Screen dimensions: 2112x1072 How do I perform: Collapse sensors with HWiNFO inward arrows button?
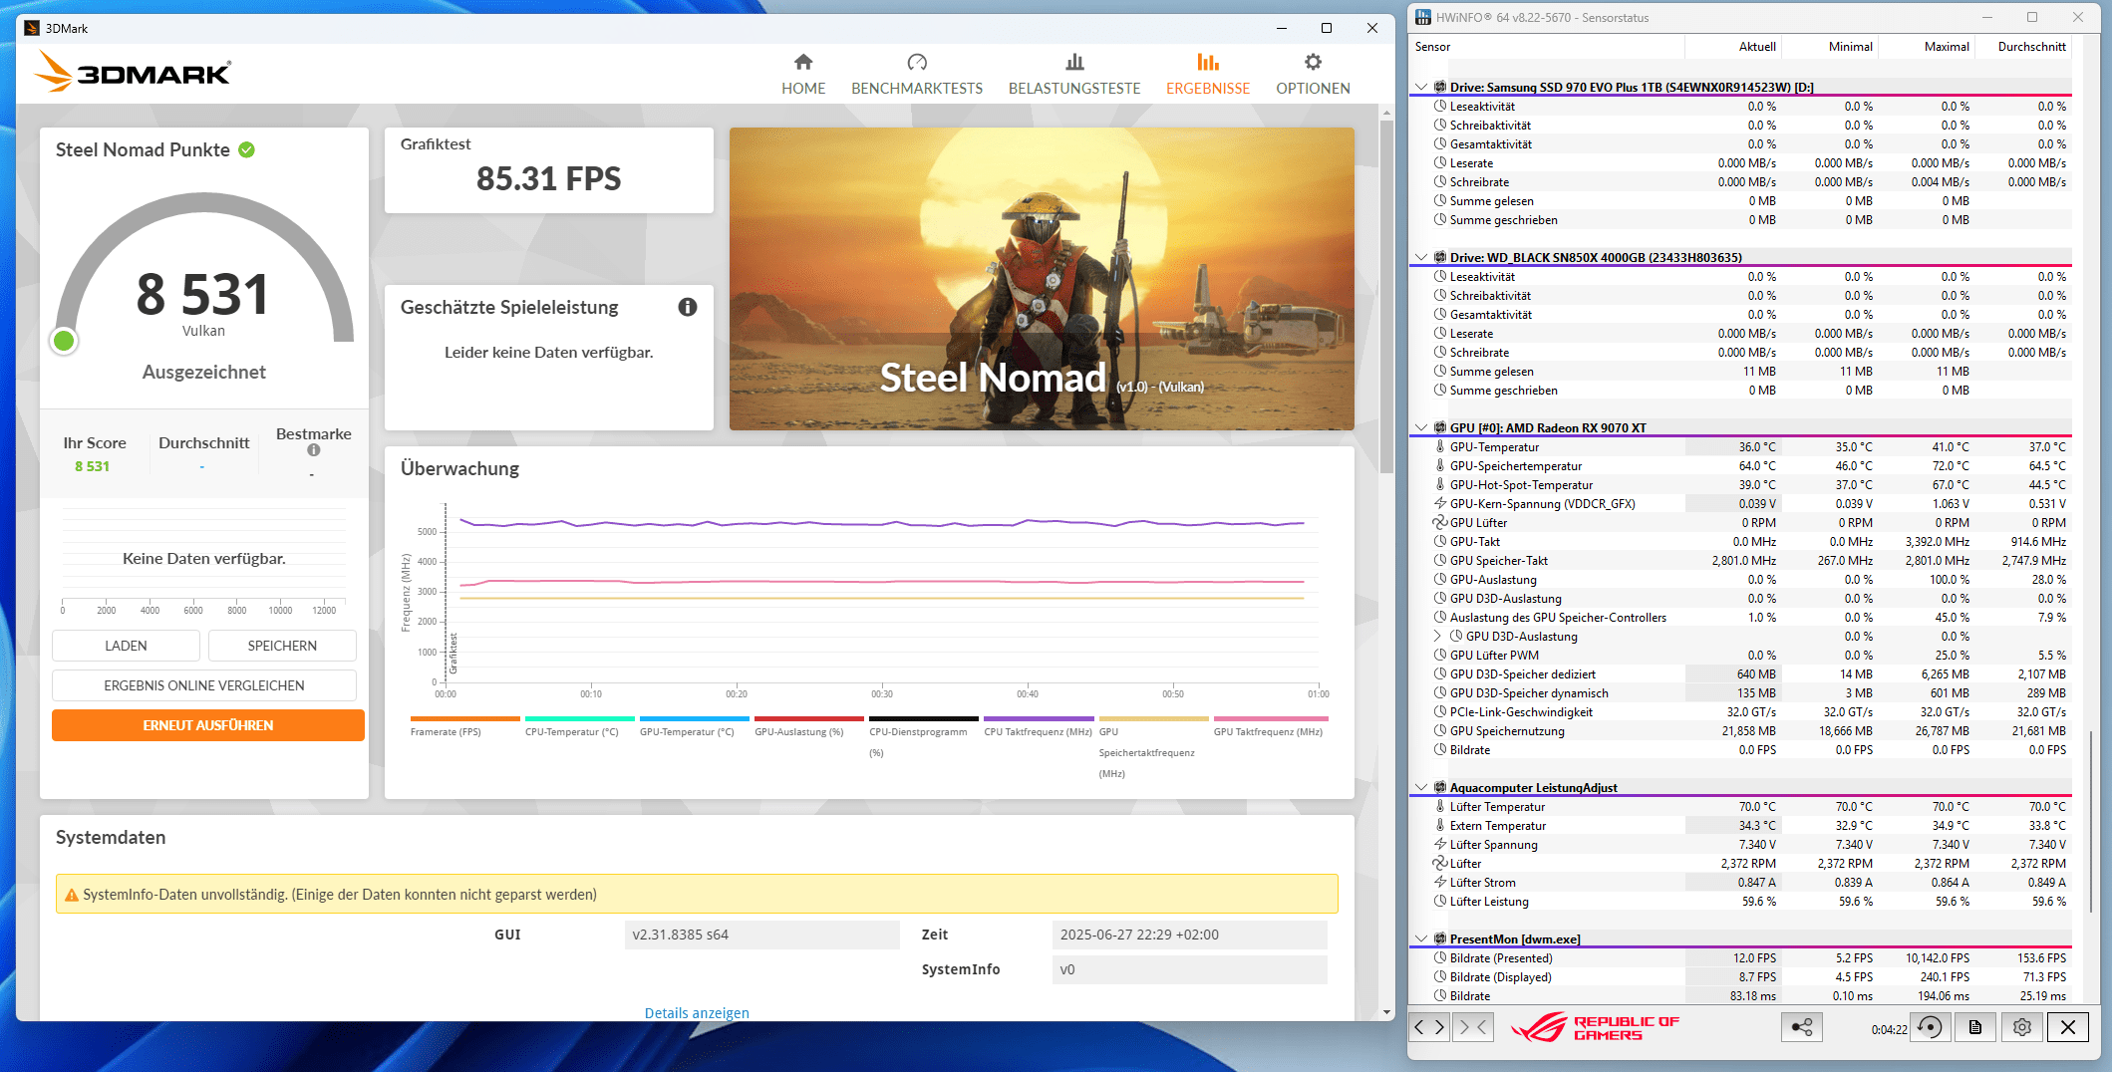1473,1027
